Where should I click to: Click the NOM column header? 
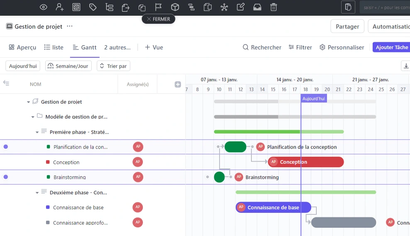[x=36, y=84]
